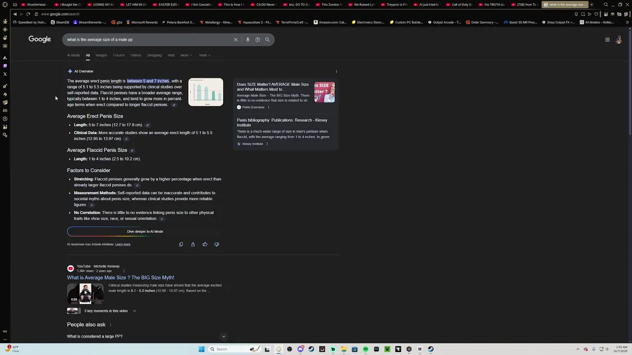The height and width of the screenshot is (355, 632).
Task: Open the Google apps grid
Action: (607, 39)
